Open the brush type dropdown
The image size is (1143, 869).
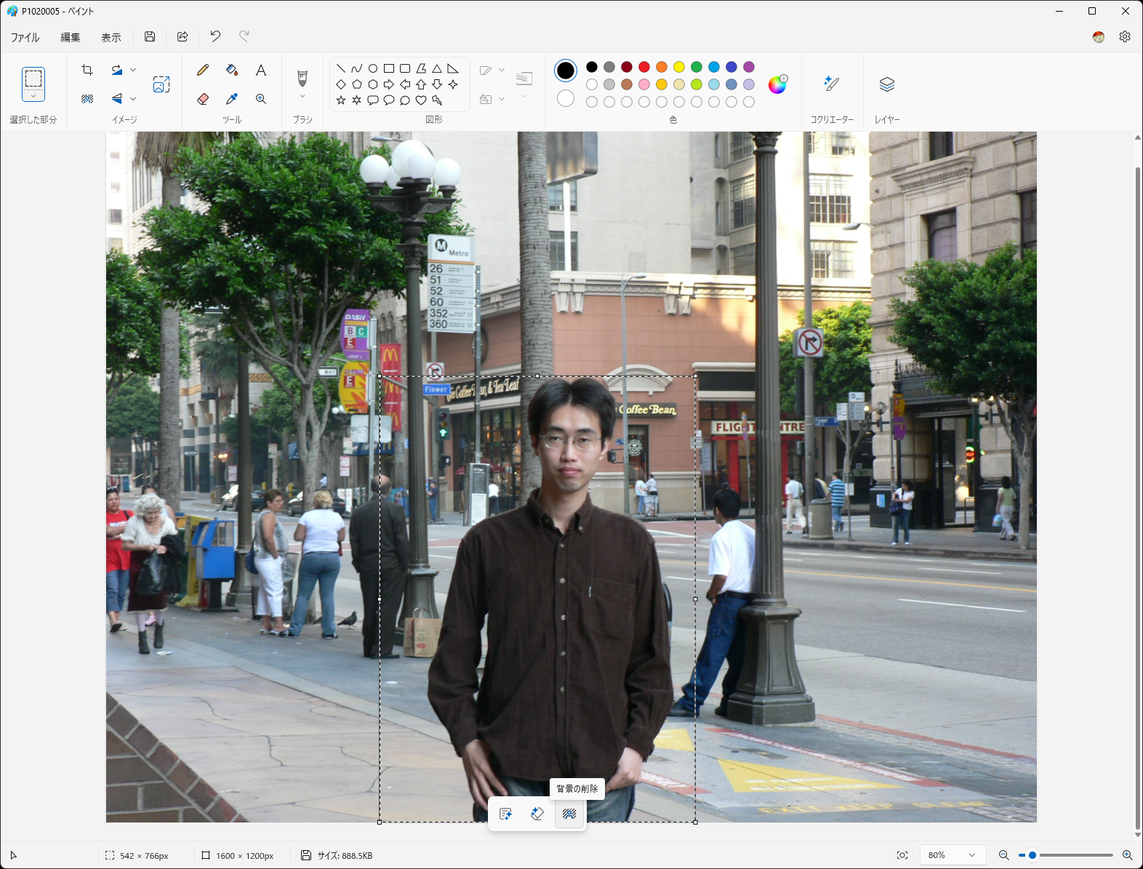[302, 96]
